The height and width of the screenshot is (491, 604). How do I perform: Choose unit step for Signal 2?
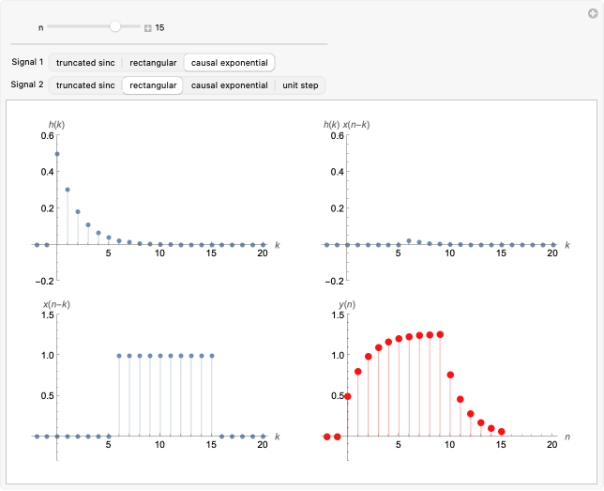(301, 84)
